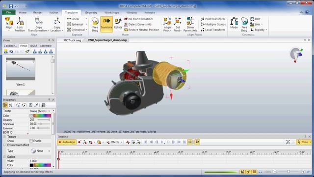
Task: Activate the Free Drag move tool
Action: 95,24
